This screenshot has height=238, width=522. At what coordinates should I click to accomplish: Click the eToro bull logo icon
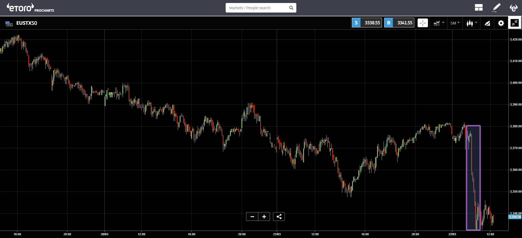513,8
